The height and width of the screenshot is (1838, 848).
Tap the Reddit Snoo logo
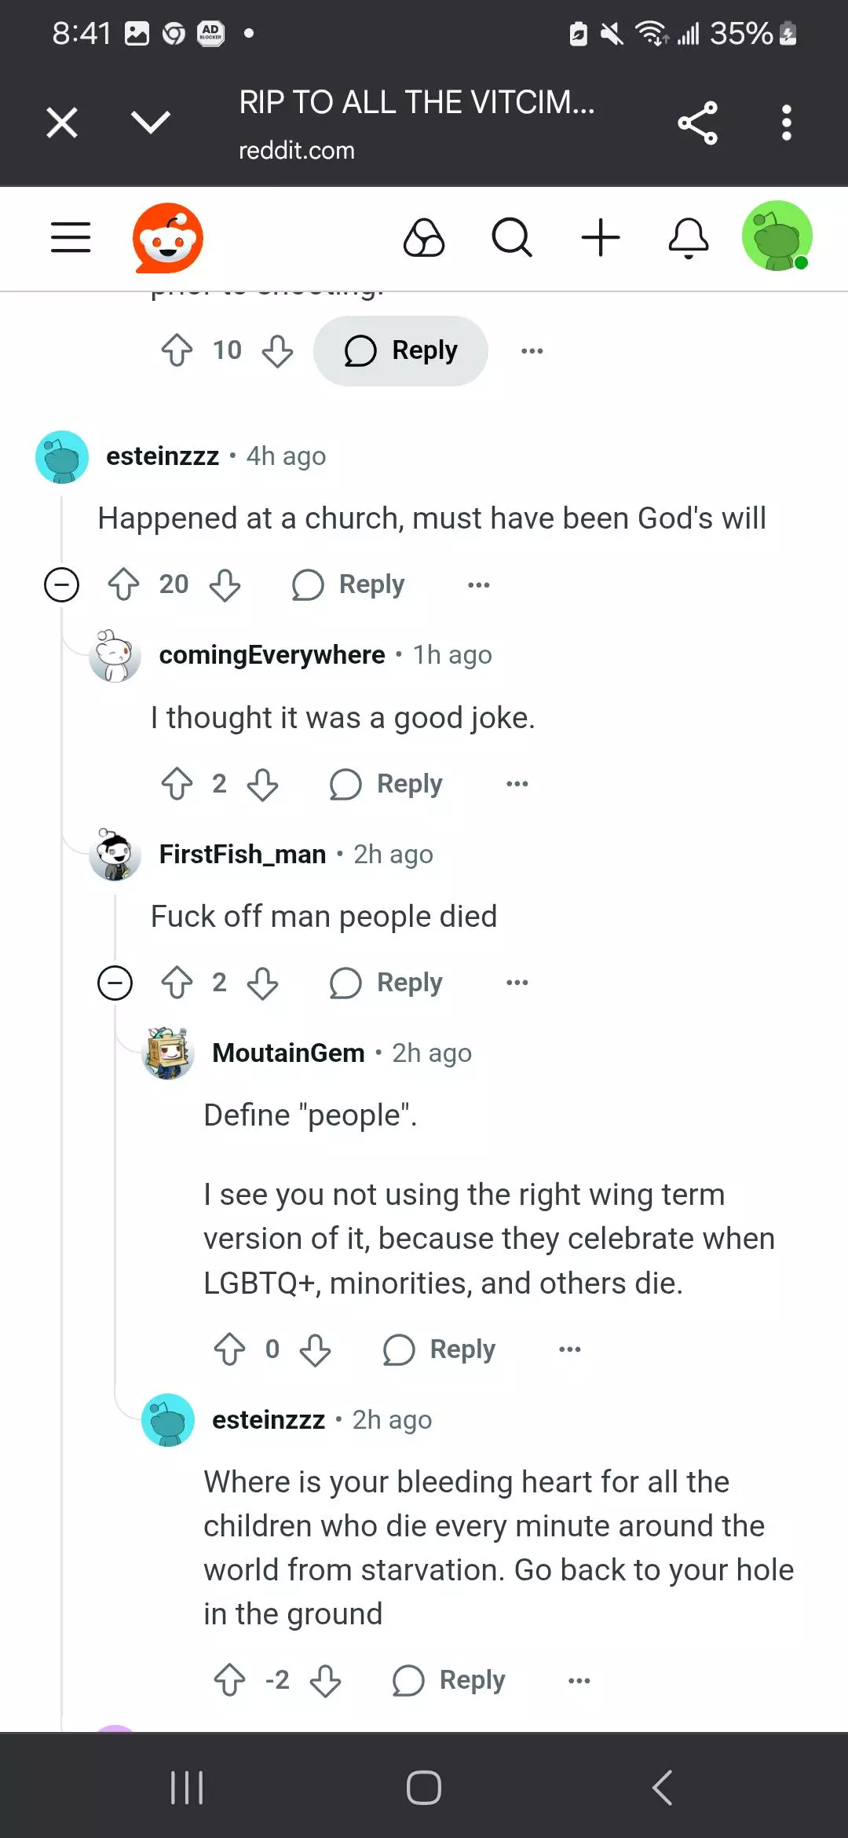point(168,237)
